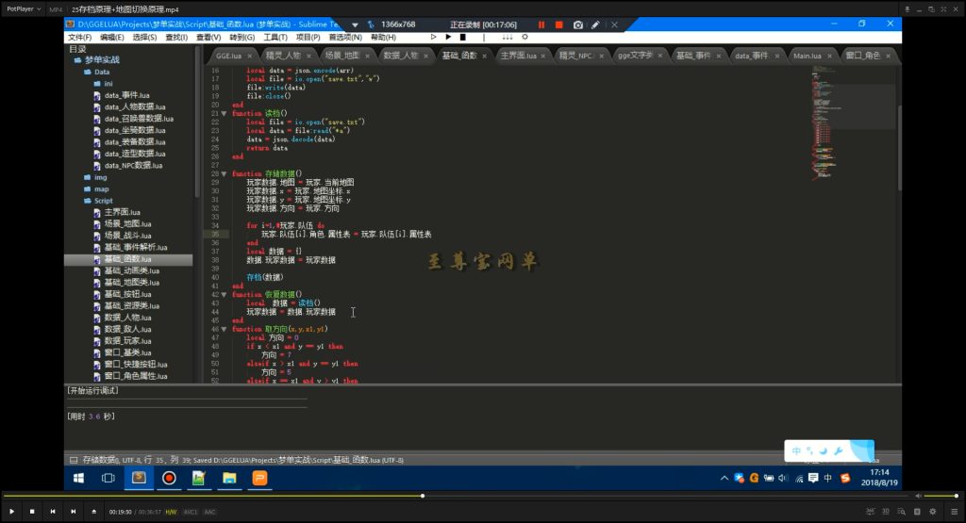Open 基础_事件解析.lua file
The width and height of the screenshot is (966, 523).
click(136, 247)
